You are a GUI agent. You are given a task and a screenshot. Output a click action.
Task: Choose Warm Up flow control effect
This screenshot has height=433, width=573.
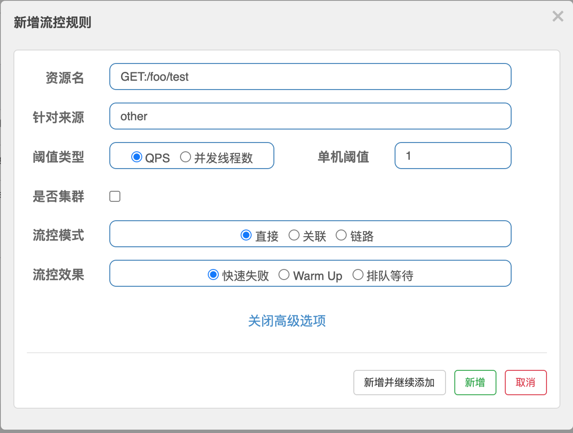[x=284, y=275]
